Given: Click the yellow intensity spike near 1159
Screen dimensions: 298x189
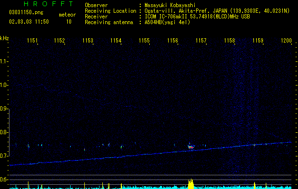Looking at the screenshot, I should coord(254,186).
